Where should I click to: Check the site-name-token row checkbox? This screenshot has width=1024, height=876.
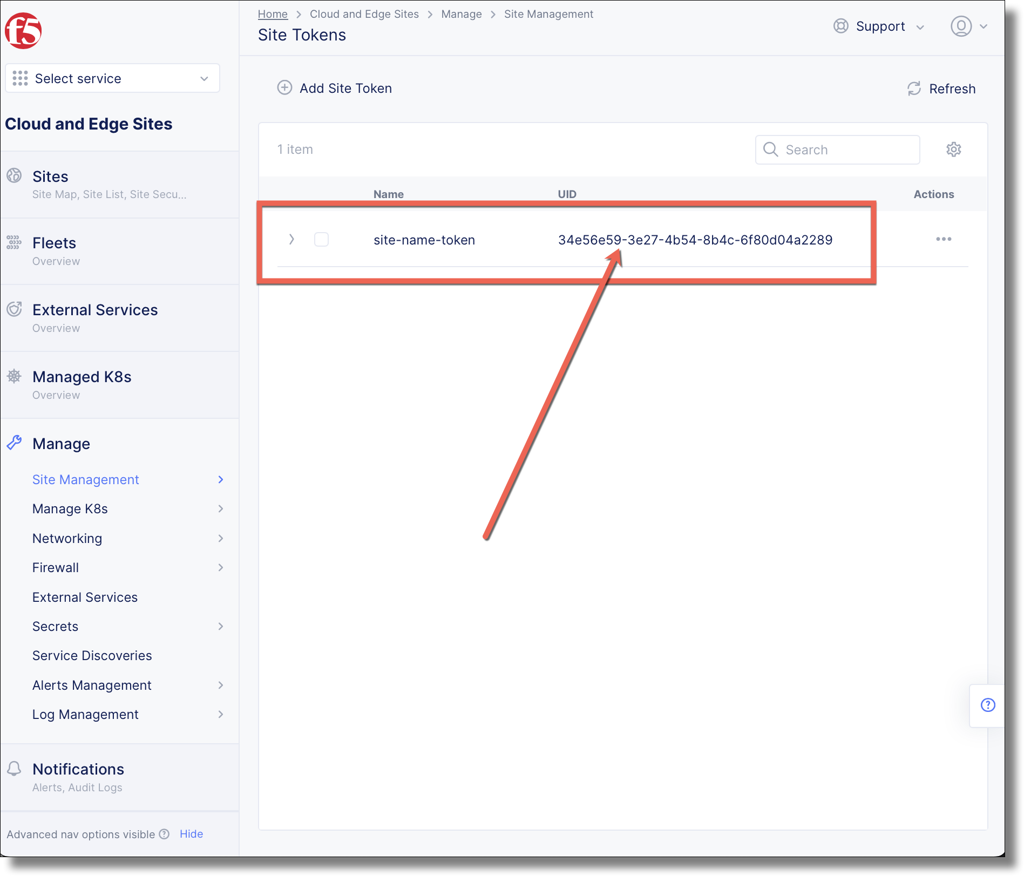[x=321, y=239]
